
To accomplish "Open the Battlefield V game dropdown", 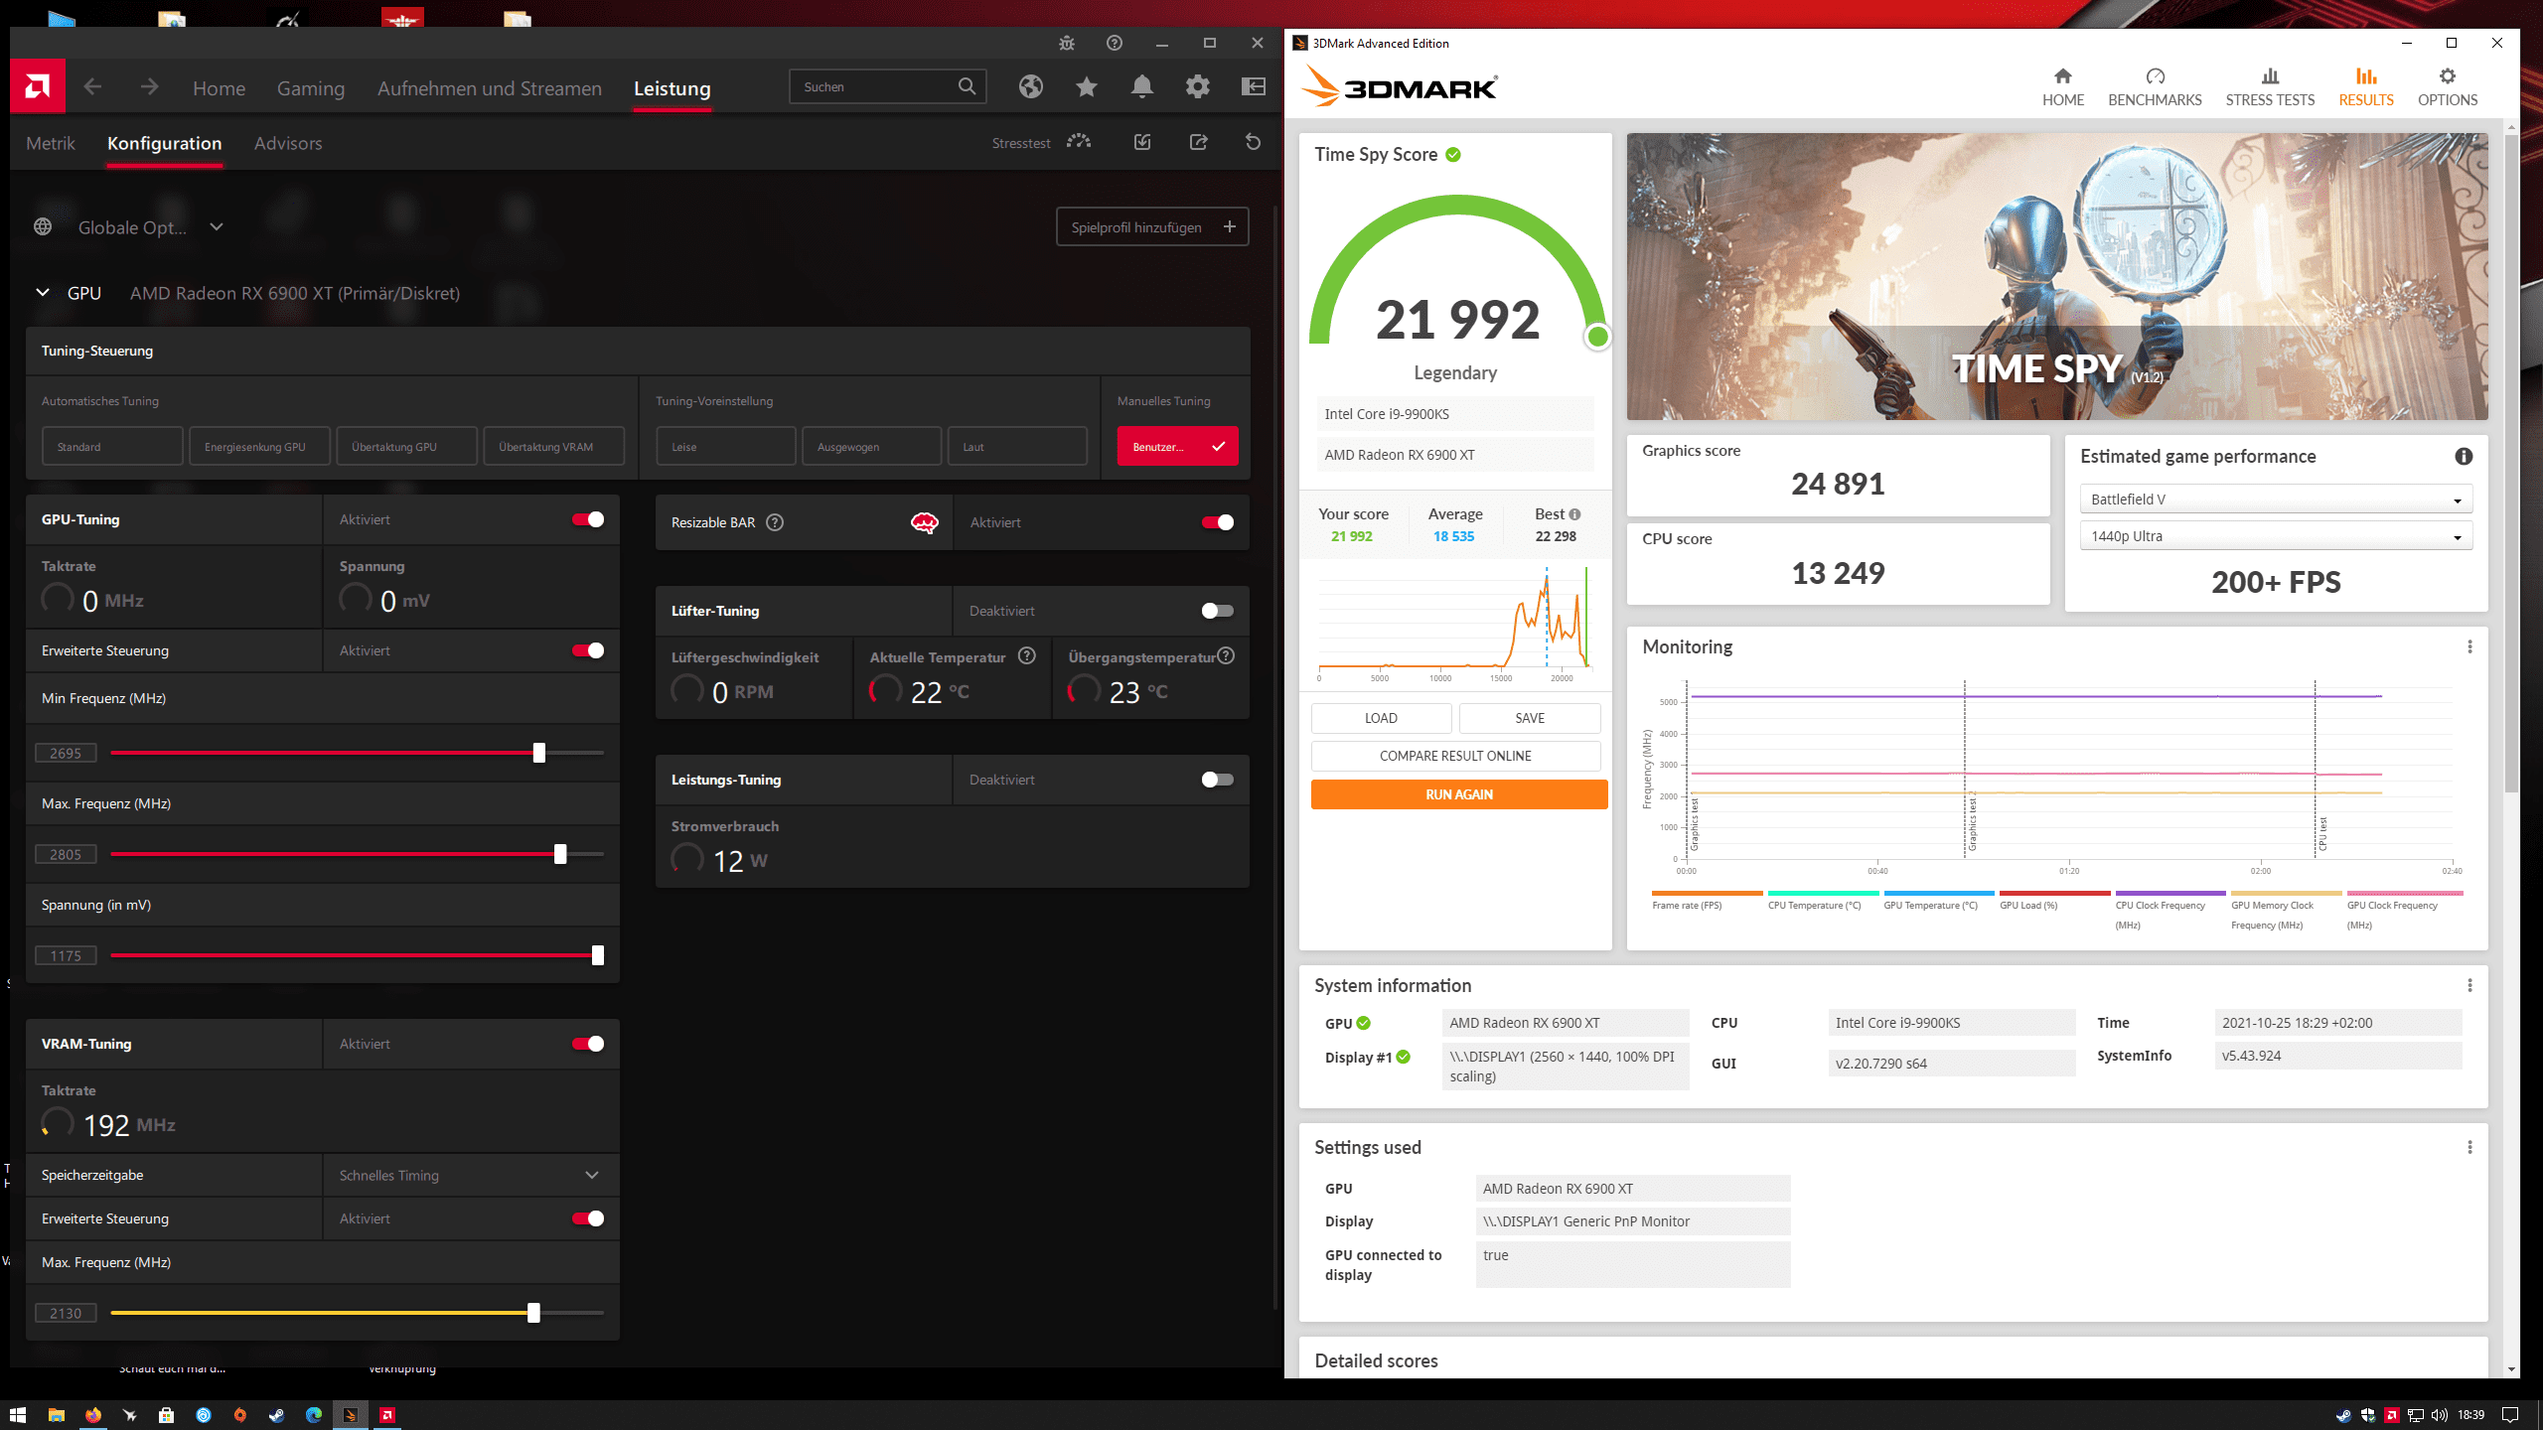I will [2275, 500].
